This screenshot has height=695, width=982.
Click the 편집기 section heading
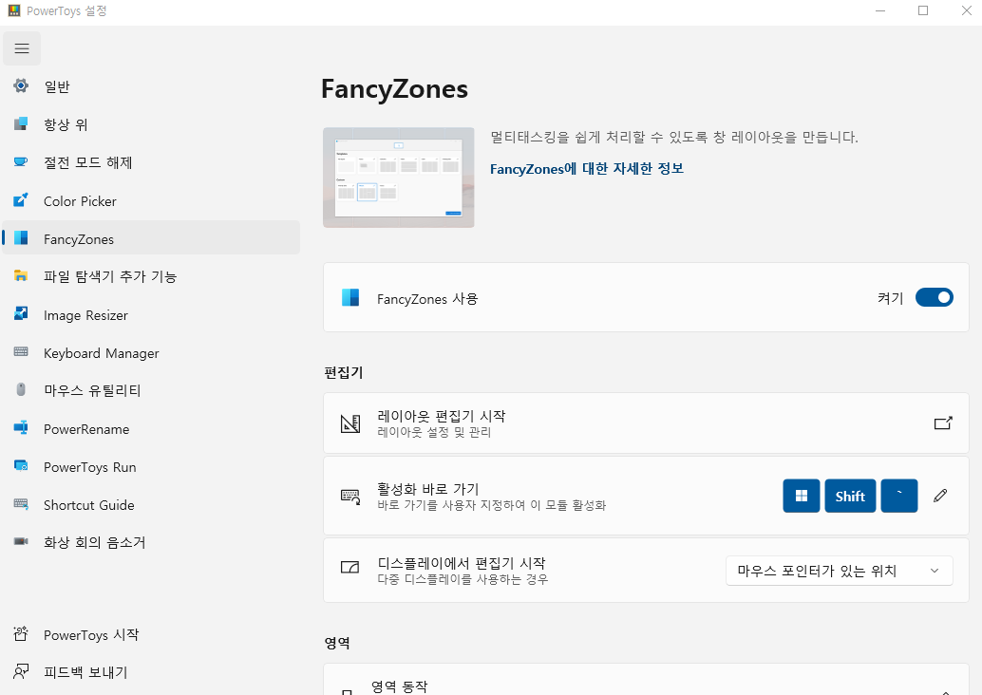343,372
